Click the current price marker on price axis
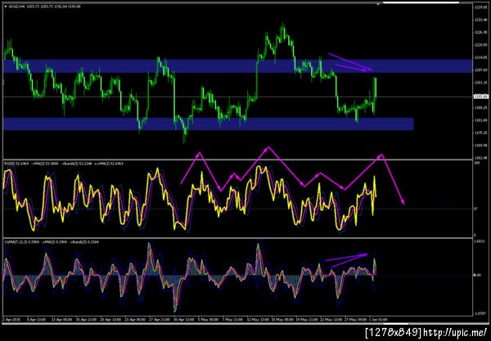 coord(481,97)
